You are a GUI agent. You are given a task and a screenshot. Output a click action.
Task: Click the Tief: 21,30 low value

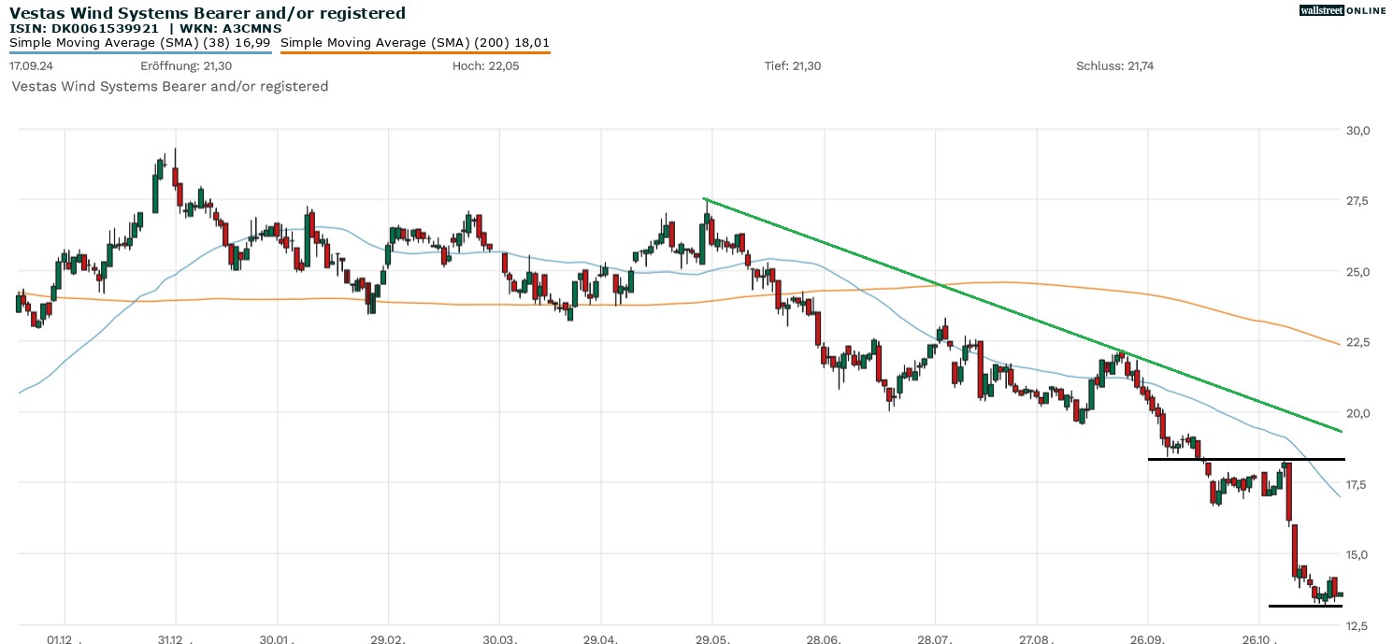793,66
